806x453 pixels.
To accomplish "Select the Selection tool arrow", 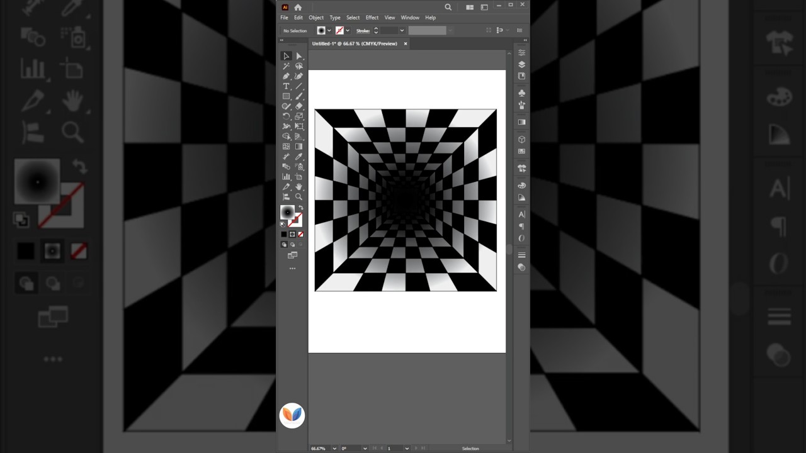I will click(286, 56).
